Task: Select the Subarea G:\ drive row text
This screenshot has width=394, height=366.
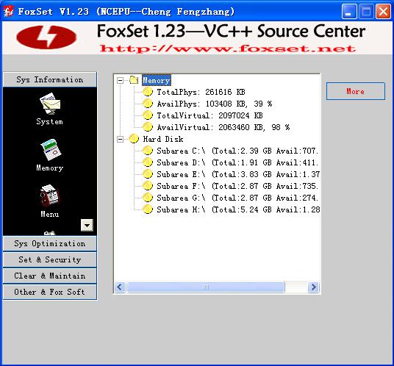Action: 238,198
